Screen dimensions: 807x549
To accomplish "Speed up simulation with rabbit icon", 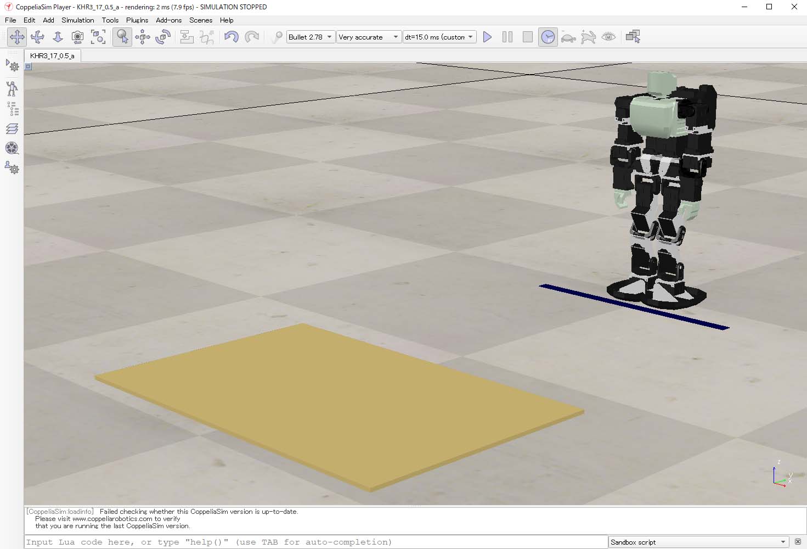I will point(589,37).
